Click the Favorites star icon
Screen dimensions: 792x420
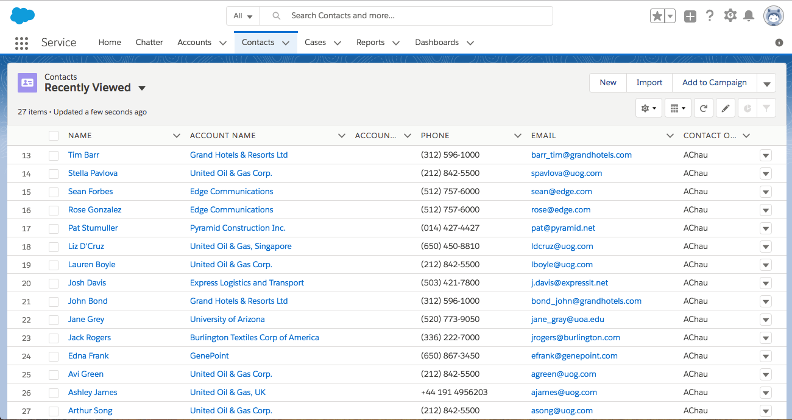tap(657, 16)
